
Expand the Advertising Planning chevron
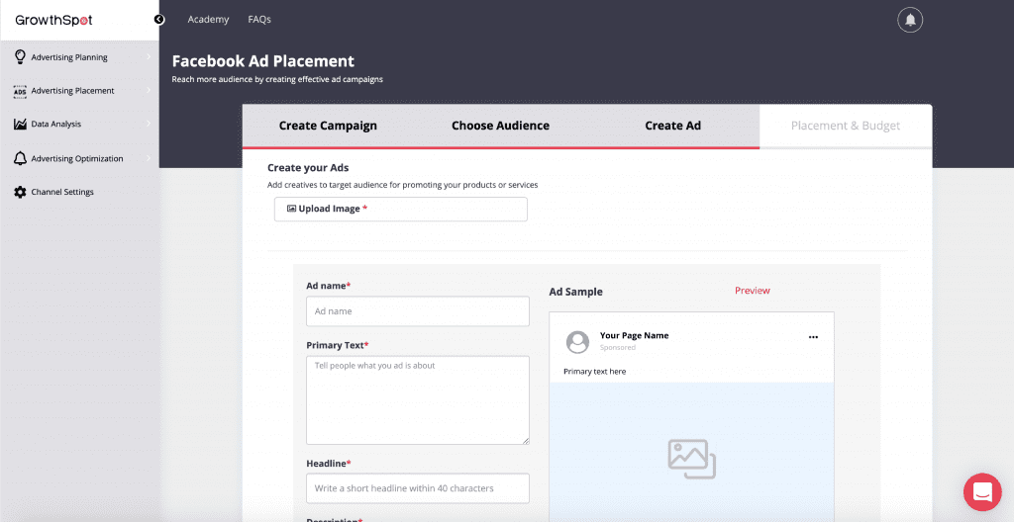(x=149, y=57)
